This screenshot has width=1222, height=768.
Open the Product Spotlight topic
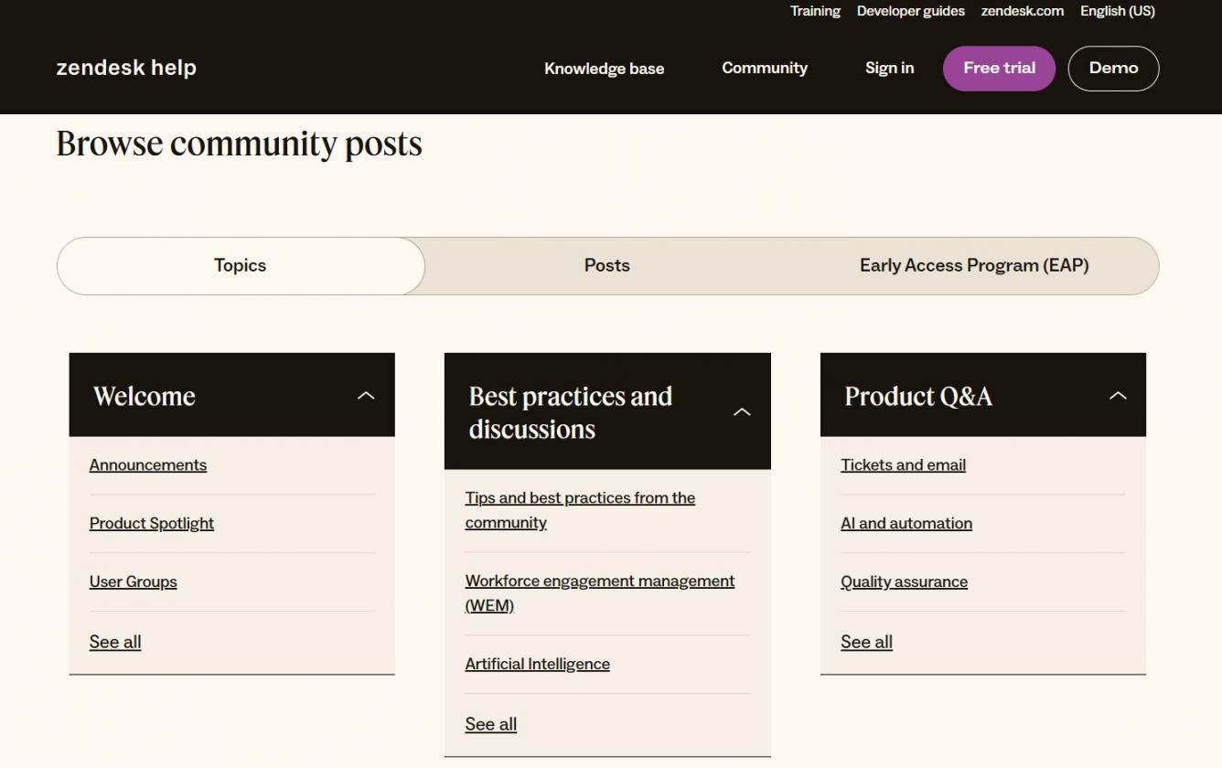click(152, 523)
